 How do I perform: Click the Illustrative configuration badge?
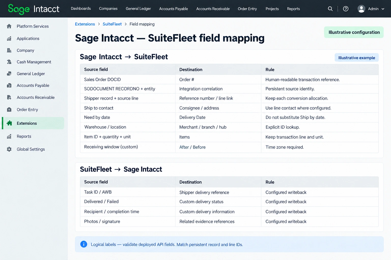tap(354, 32)
